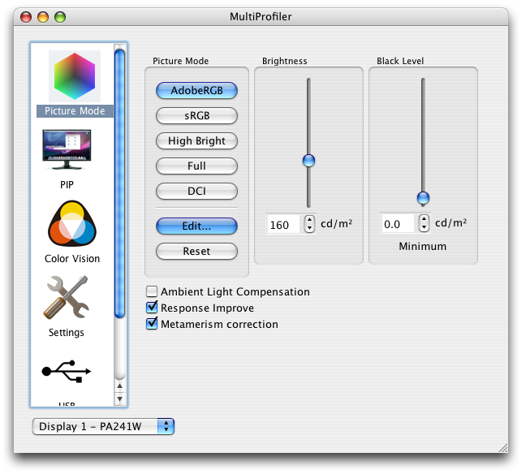Click the Brightness value stepper arrows
530x474 pixels.
click(309, 224)
